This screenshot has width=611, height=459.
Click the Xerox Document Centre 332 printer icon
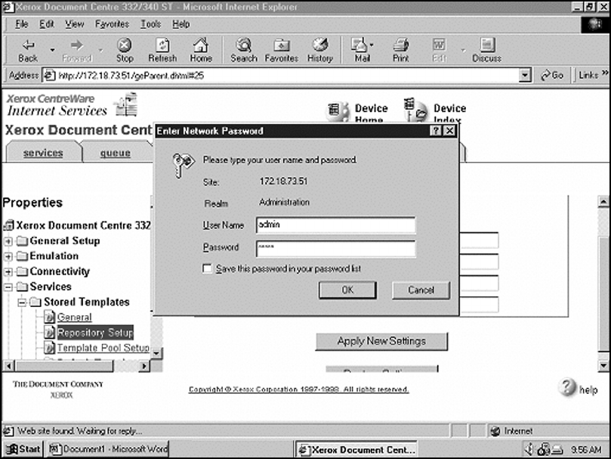pos(8,225)
